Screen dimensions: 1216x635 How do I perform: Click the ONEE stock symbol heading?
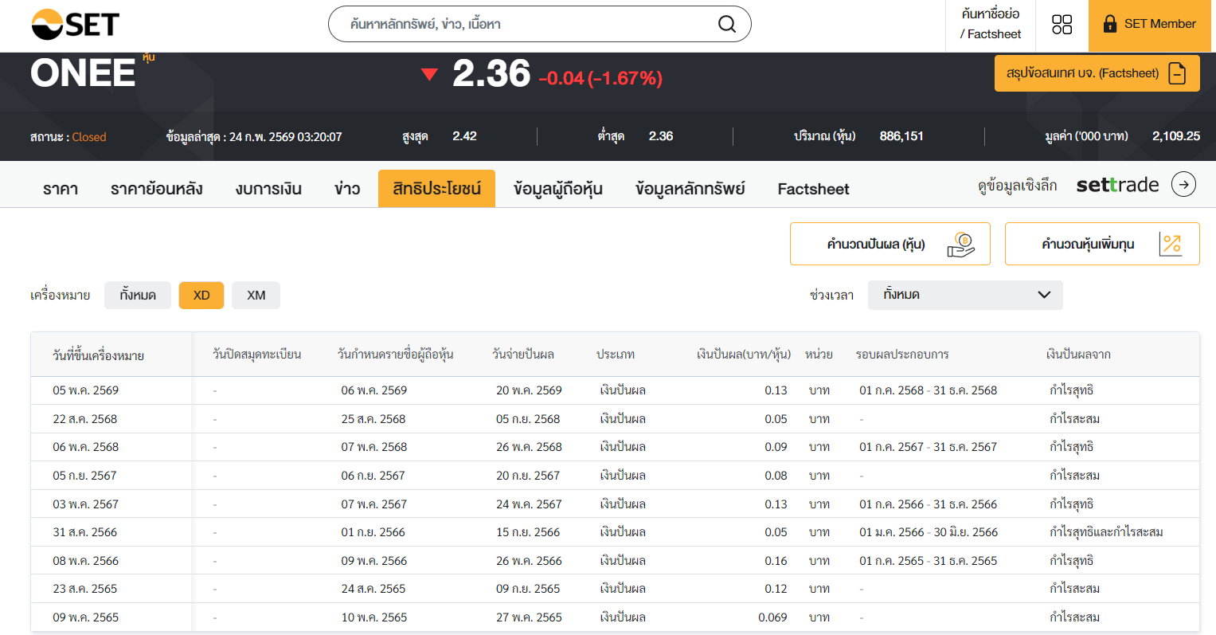83,73
